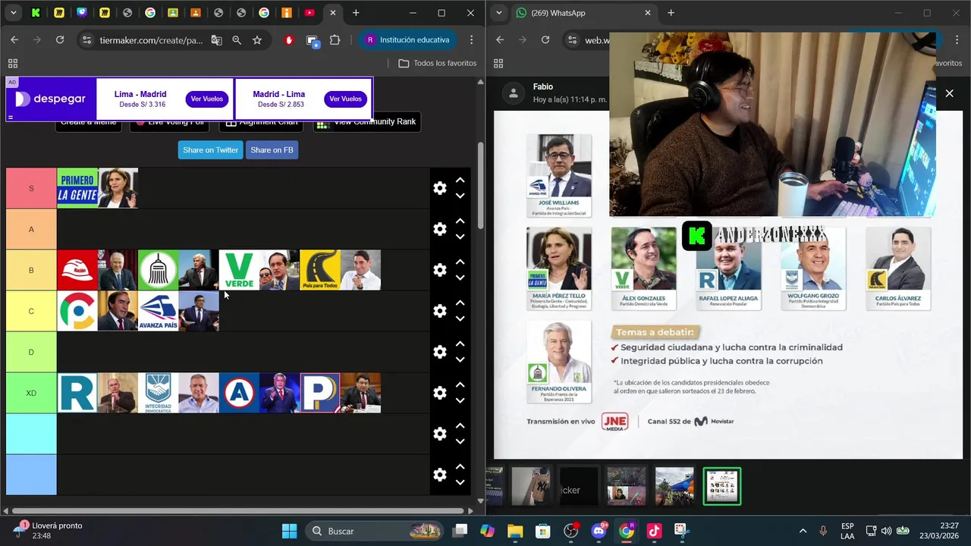Open the tiermaker window's three-dot Chrome menu

tap(472, 40)
